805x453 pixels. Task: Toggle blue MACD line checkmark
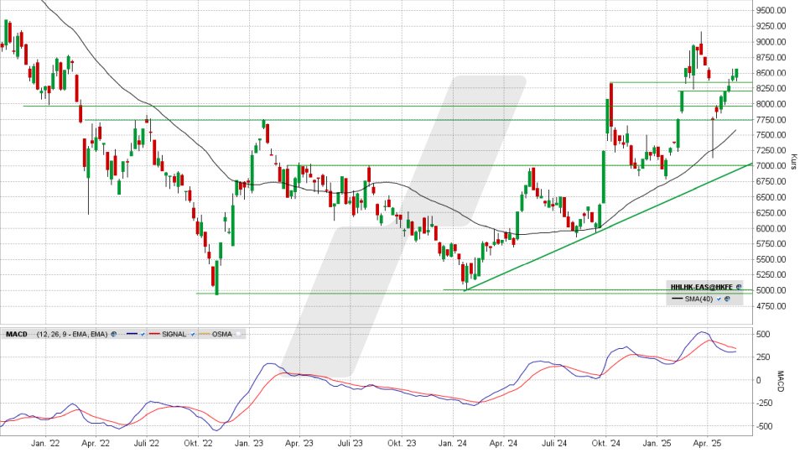(143, 334)
